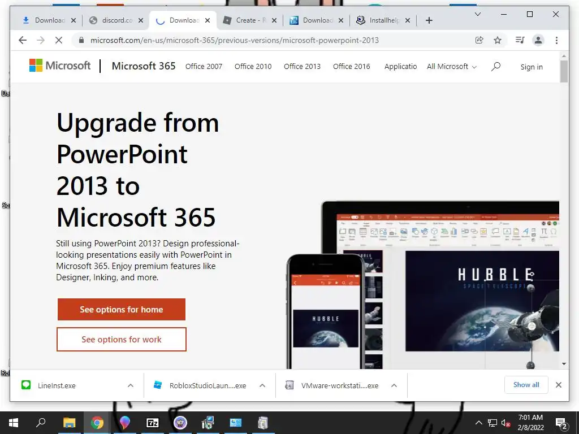579x434 pixels.
Task: Open the Office 2007 menu item
Action: click(x=204, y=67)
